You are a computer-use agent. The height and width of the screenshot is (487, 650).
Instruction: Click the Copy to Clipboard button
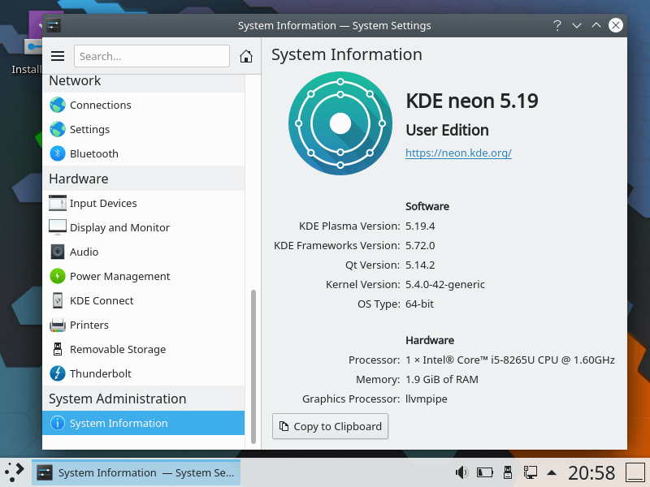coord(330,426)
